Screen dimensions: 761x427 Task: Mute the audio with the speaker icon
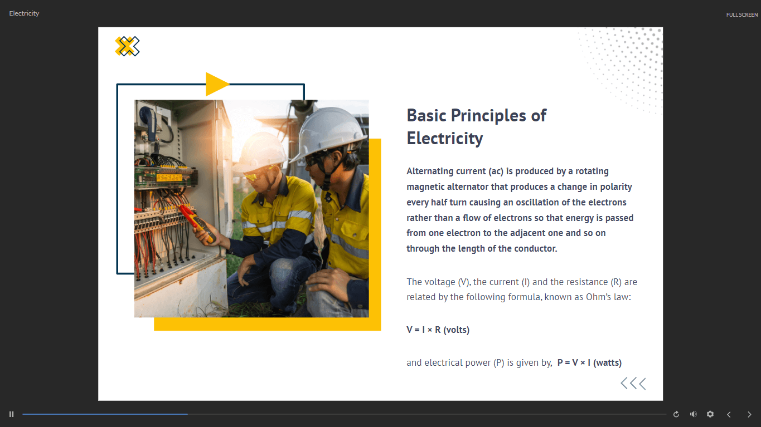click(x=693, y=414)
